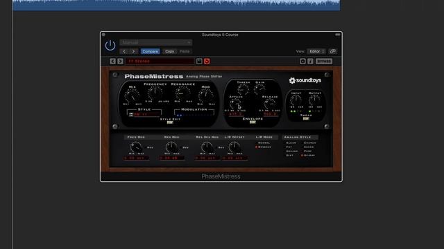Click the Mod knob
The height and width of the screenshot is (249, 444).
[x=205, y=95]
